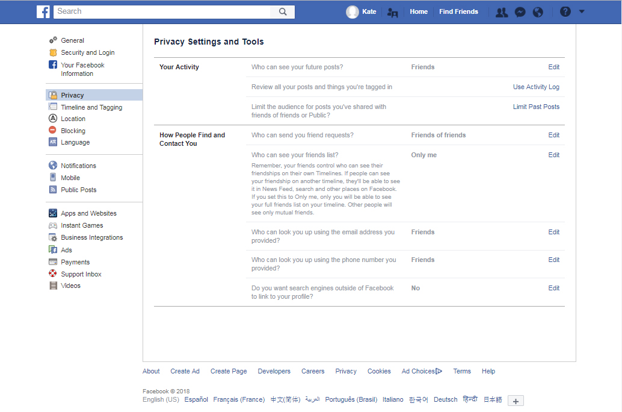622x412 pixels.
Task: Click Limit Past Posts
Action: (536, 106)
